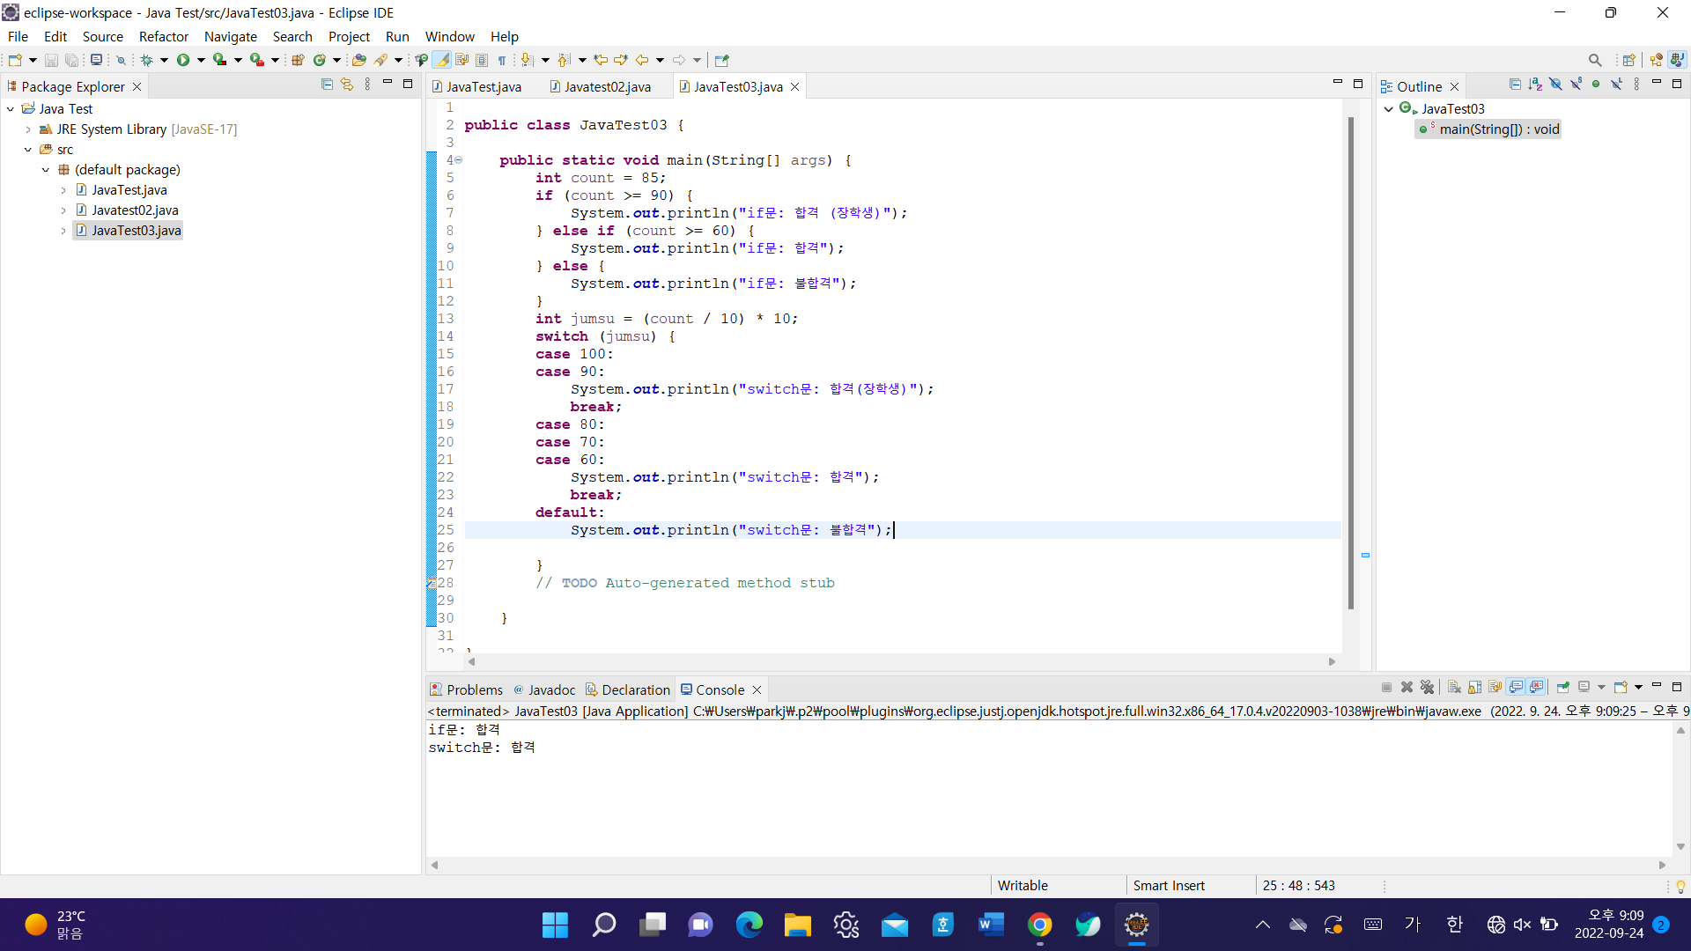Select JavaTest.java in Package Explorer
This screenshot has width=1691, height=951.
click(129, 190)
